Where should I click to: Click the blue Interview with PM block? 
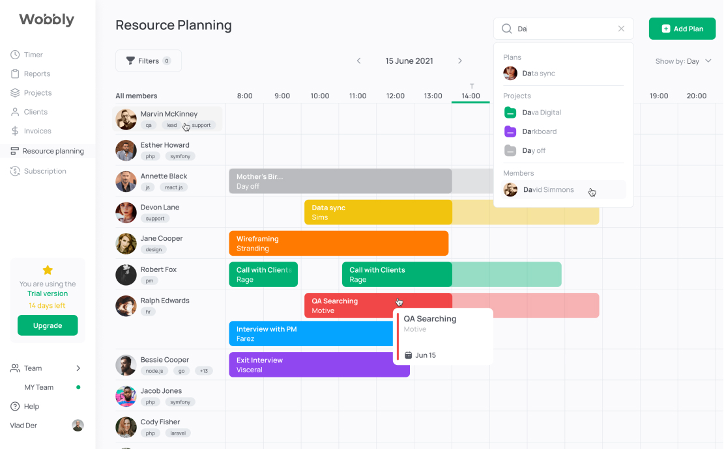(x=311, y=334)
